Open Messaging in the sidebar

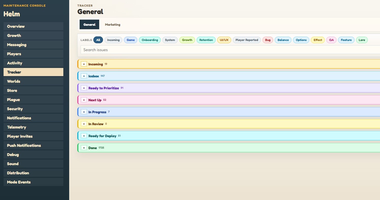click(x=33, y=45)
